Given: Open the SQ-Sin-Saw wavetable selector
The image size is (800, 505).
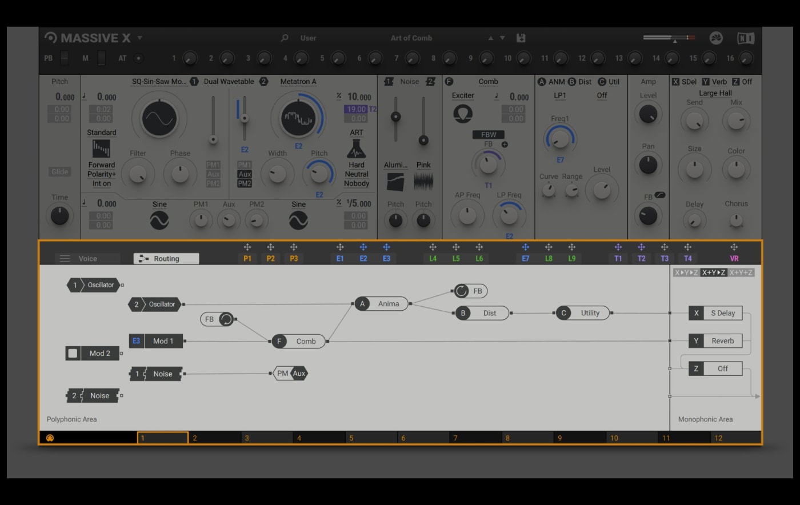Looking at the screenshot, I should [159, 82].
